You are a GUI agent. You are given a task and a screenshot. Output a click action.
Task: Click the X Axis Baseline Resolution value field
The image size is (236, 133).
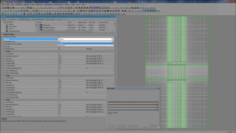(x=72, y=56)
